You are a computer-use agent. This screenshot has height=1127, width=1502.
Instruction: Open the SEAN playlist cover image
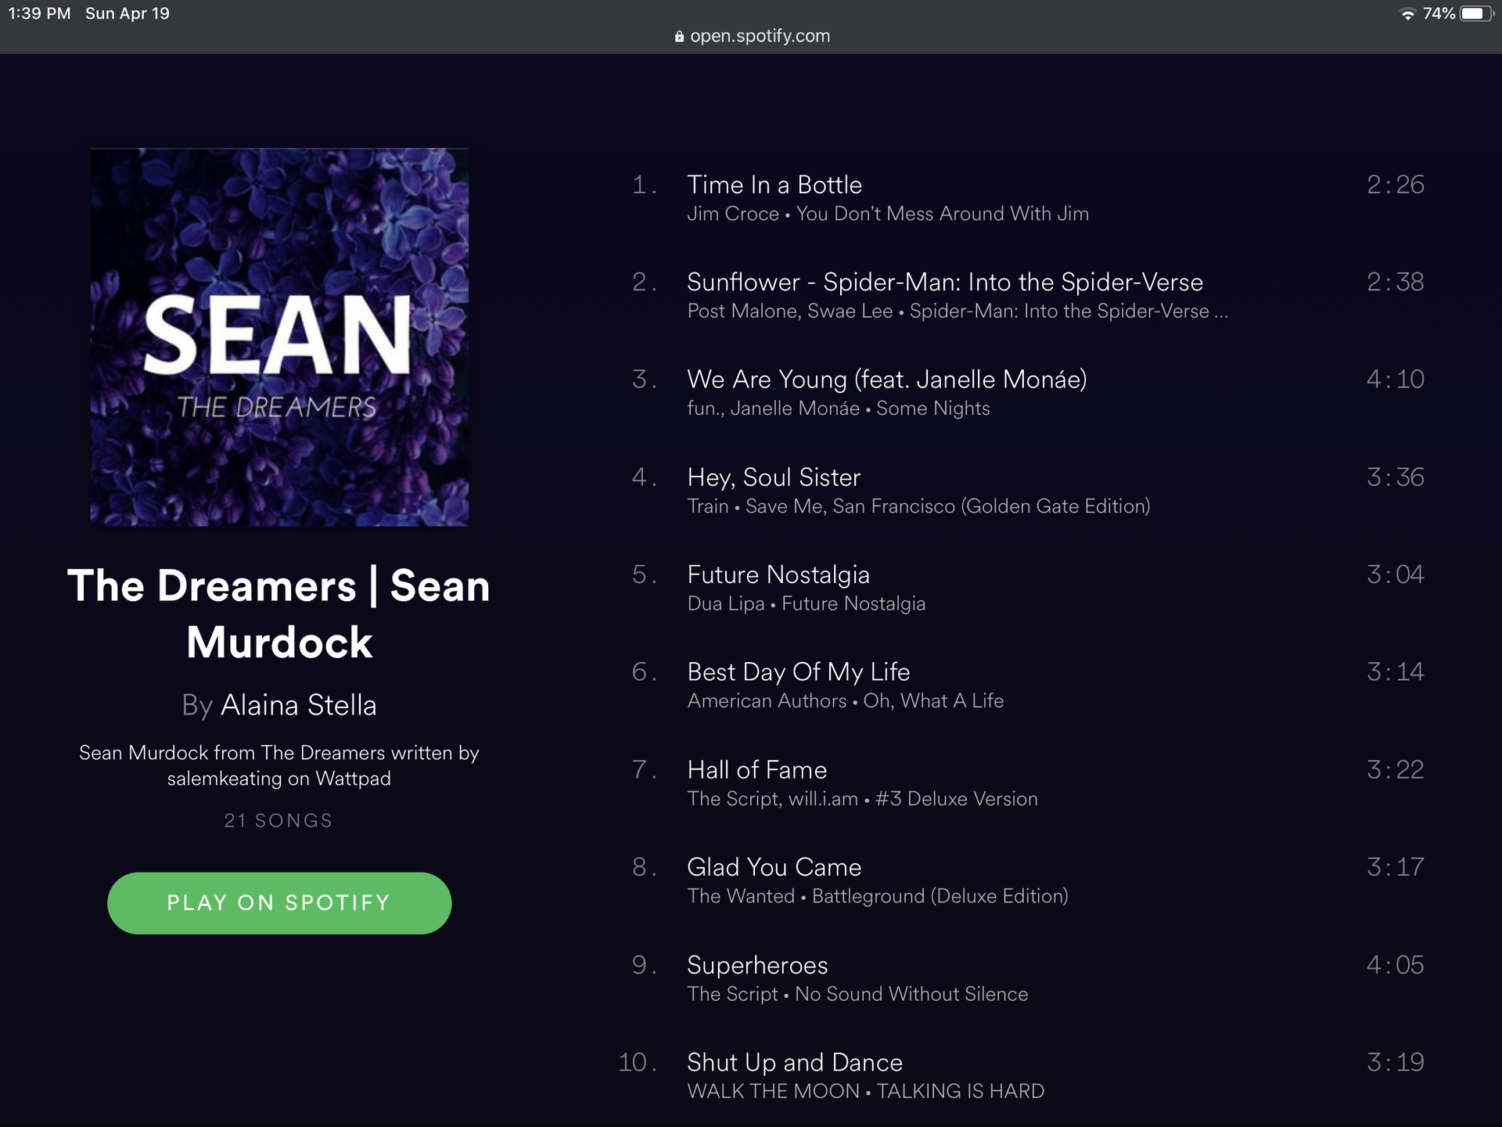click(279, 337)
